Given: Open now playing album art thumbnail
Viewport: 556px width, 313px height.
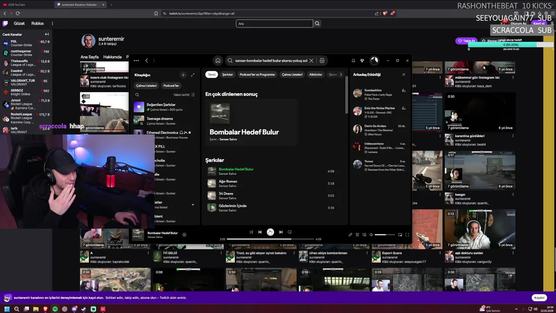Looking at the screenshot, I should point(138,235).
